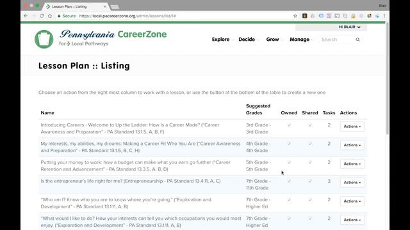Open the Explore menu
410x230 pixels.
220,40
